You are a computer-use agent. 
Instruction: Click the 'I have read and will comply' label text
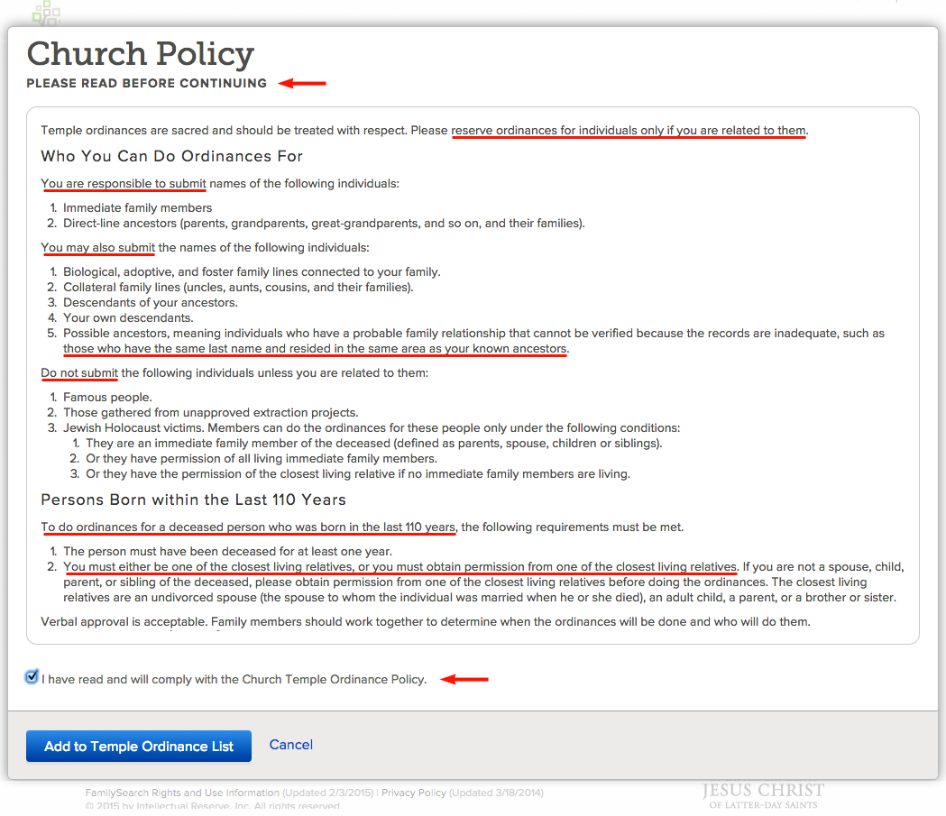pos(234,680)
